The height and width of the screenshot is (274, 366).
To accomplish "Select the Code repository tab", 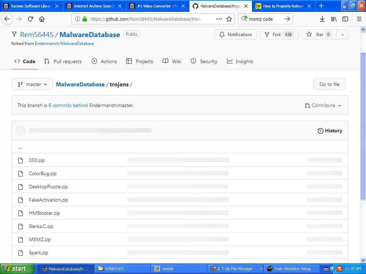I will pyautogui.click(x=25, y=61).
